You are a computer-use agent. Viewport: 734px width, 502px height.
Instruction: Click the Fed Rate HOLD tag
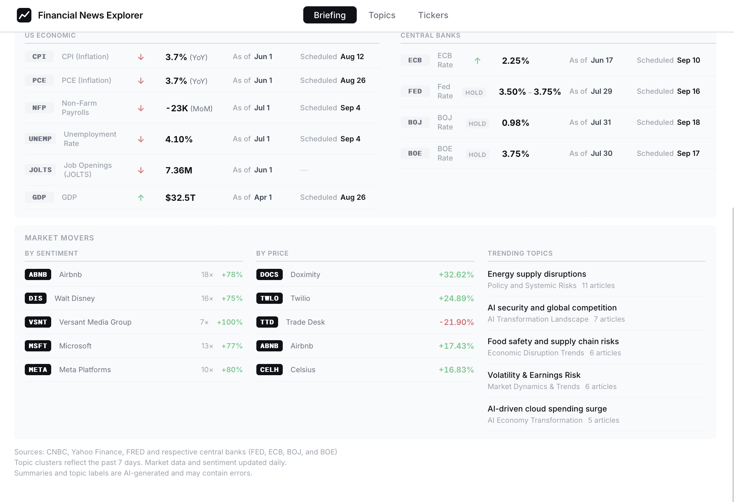474,93
